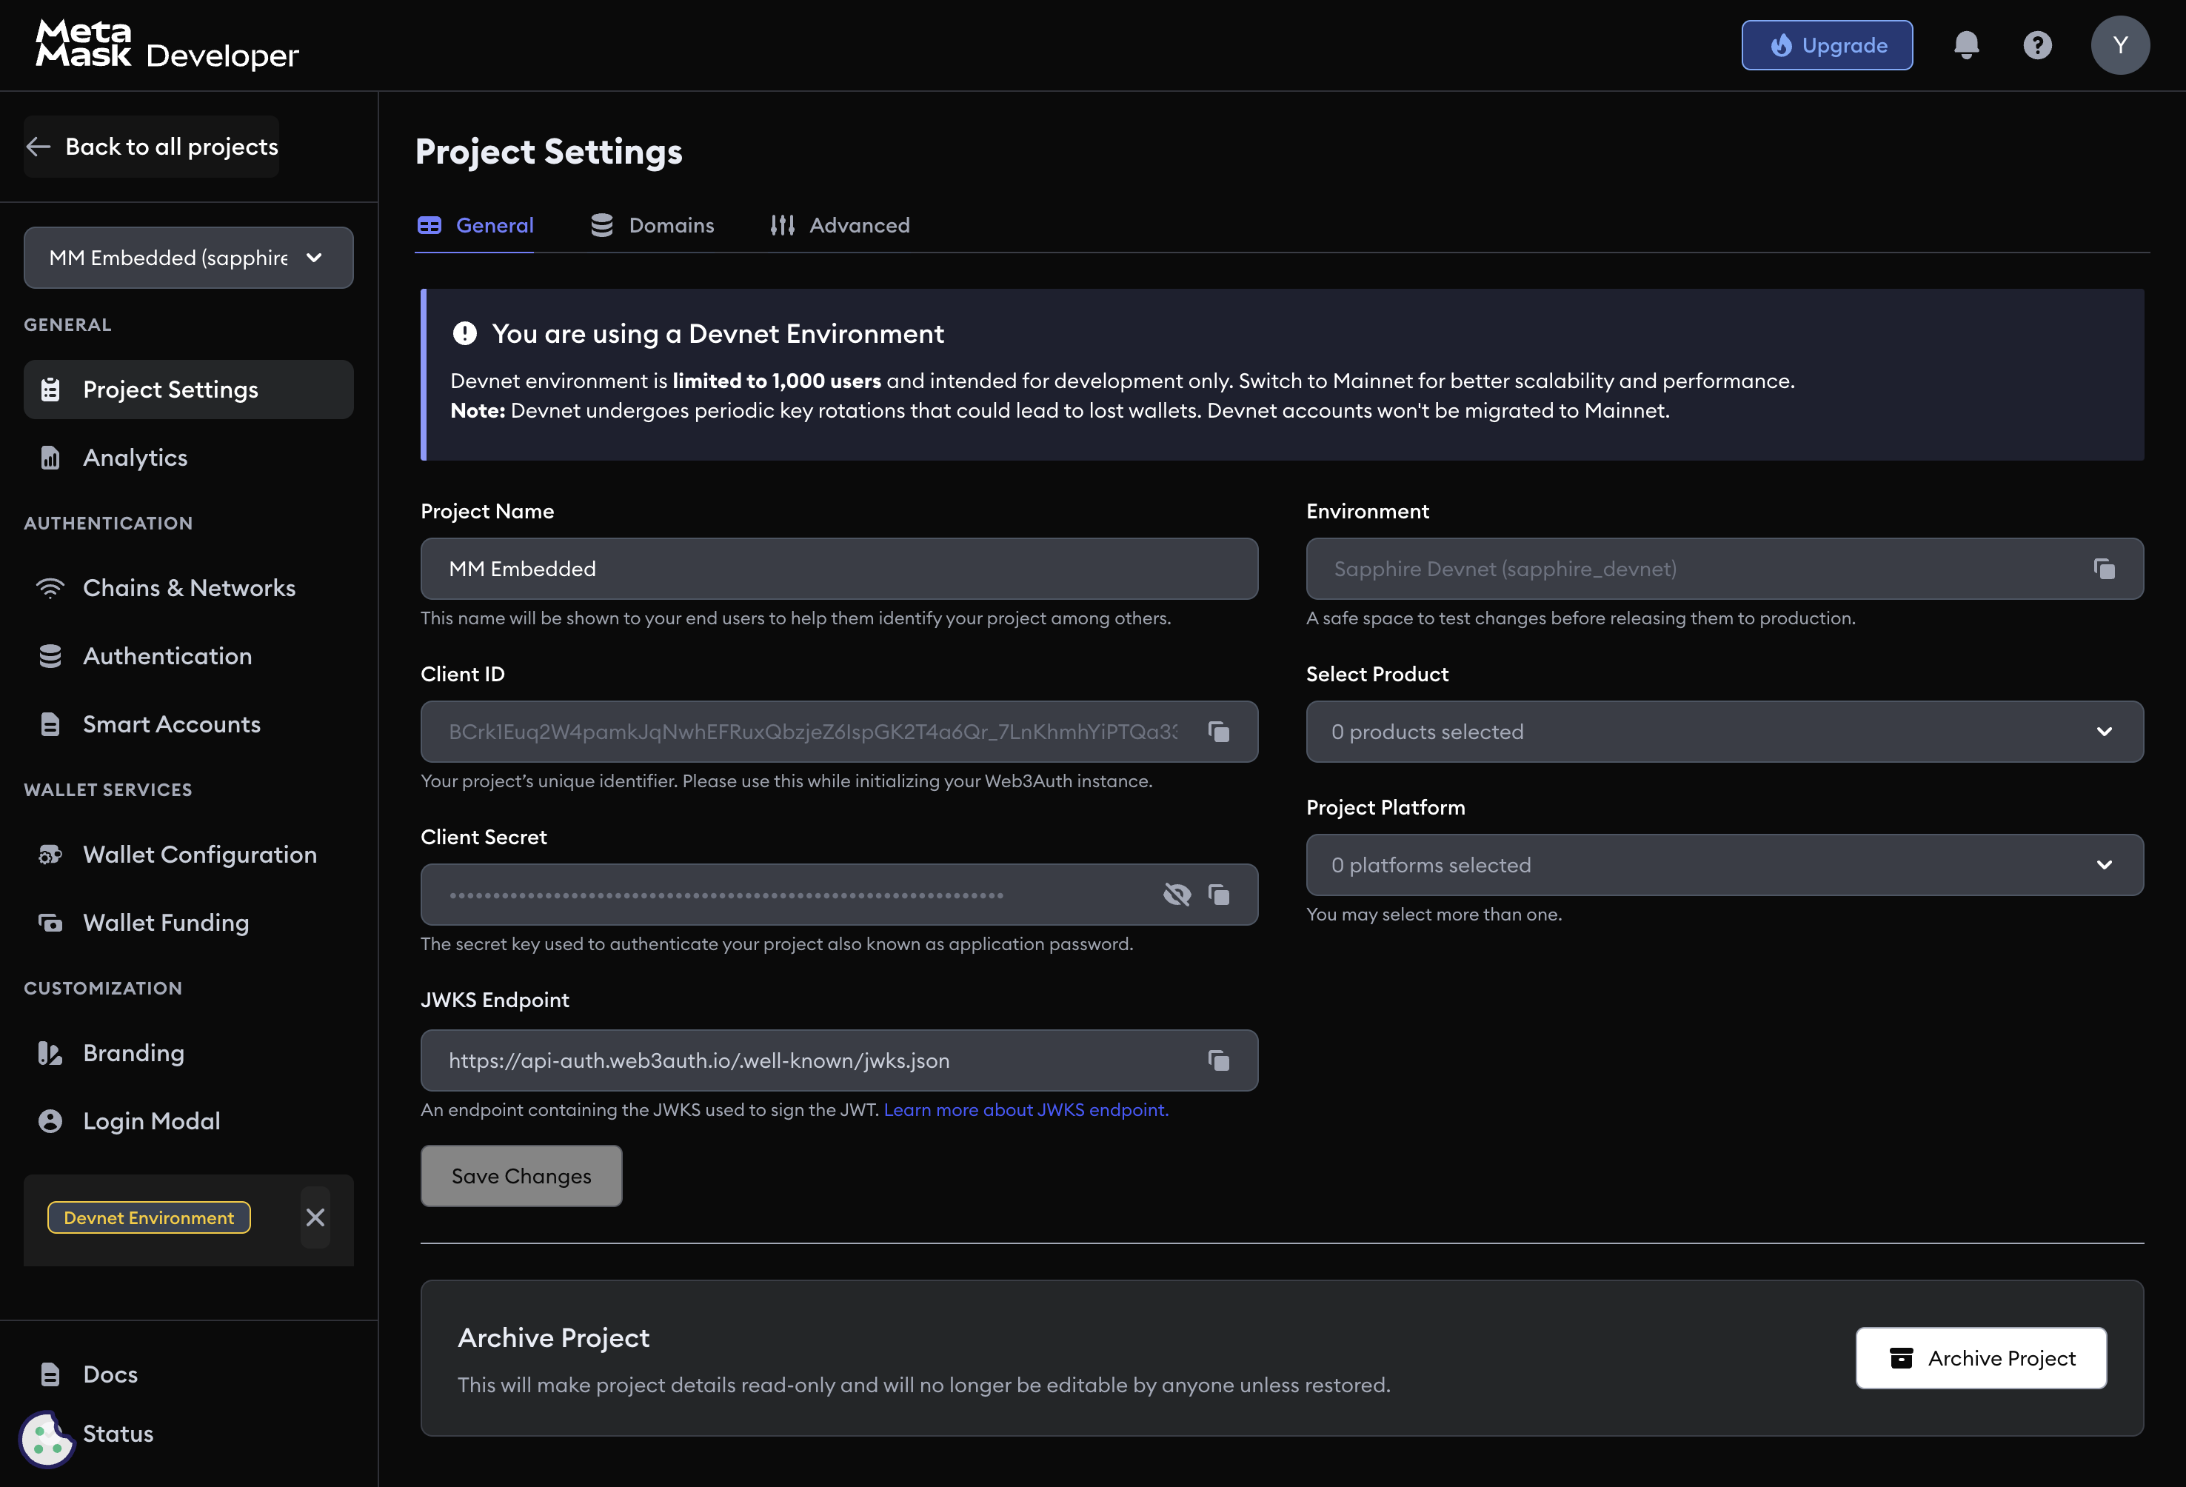Open Login Modal in the sidebar
Screen dimensions: 2186x1487
point(188,1121)
